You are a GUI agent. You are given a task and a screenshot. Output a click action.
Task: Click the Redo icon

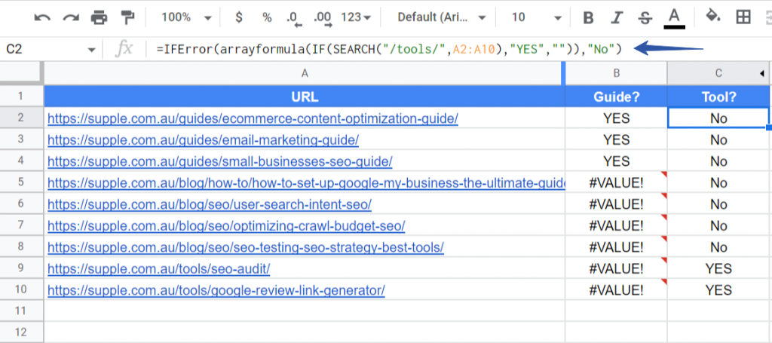click(71, 18)
